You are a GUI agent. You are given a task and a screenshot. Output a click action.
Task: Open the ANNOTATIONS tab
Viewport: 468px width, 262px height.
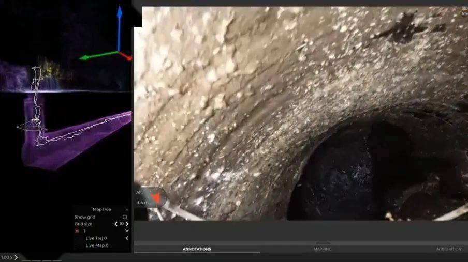[197, 249]
